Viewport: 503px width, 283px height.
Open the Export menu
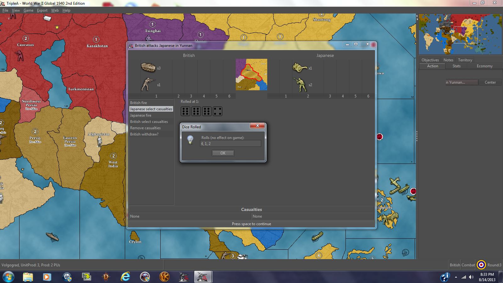click(42, 10)
